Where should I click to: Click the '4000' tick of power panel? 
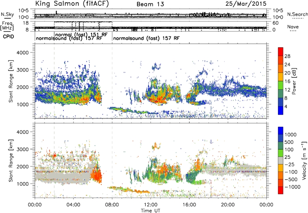tap(23, 53)
